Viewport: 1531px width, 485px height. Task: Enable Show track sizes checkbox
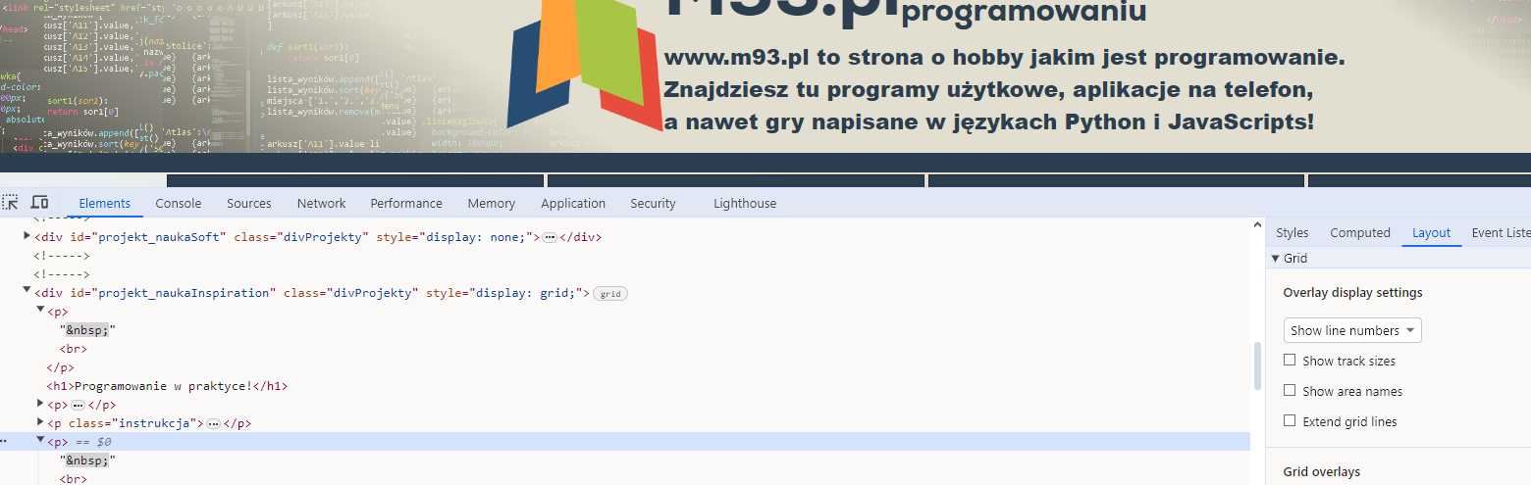coord(1290,361)
